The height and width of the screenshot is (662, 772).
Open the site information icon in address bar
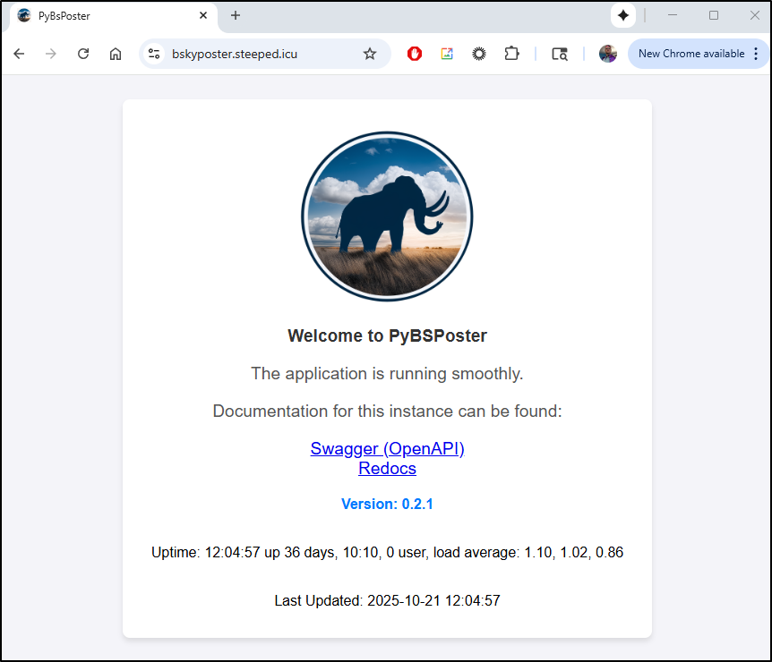[x=154, y=54]
